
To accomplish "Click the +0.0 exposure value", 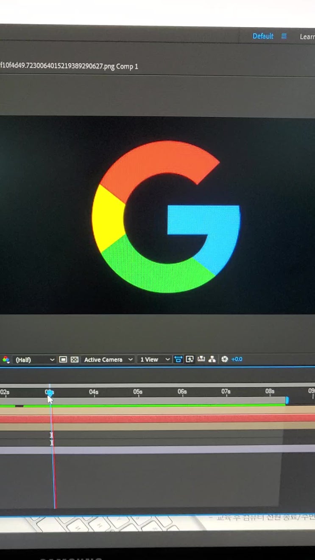I will 237,359.
